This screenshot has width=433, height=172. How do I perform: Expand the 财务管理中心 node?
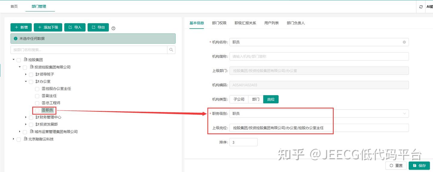[x=26, y=117]
